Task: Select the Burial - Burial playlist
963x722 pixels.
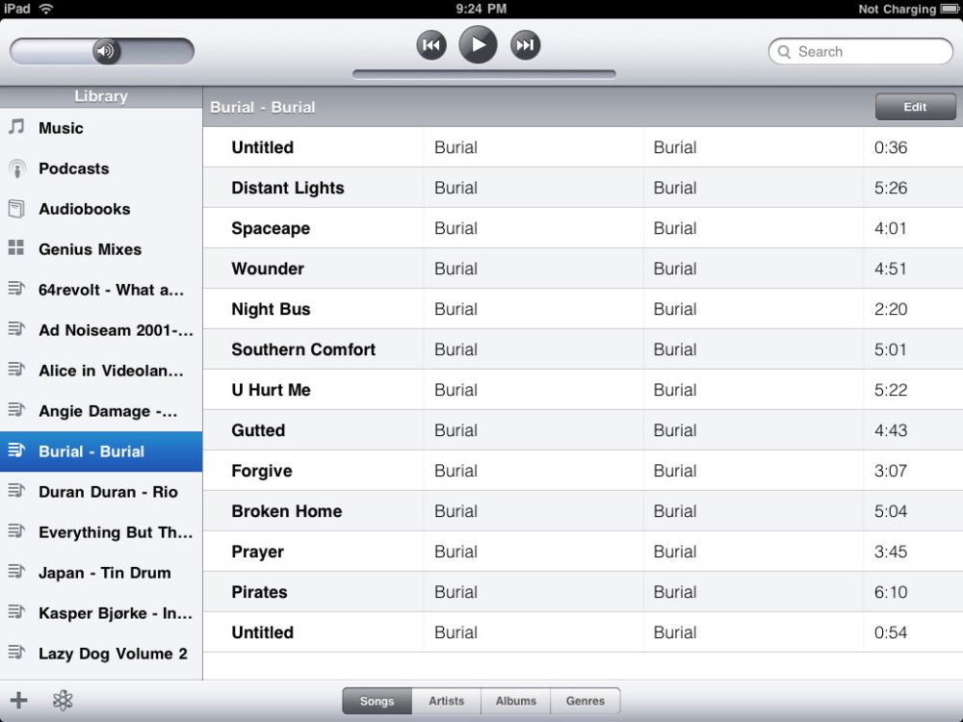Action: tap(101, 451)
